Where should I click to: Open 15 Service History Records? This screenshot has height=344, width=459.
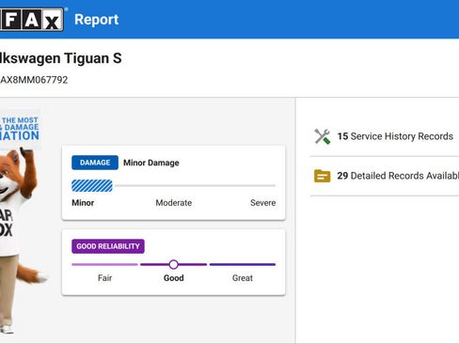point(395,136)
